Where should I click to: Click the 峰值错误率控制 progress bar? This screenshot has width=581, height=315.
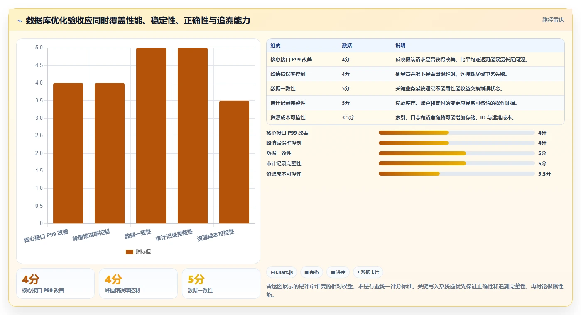point(457,143)
